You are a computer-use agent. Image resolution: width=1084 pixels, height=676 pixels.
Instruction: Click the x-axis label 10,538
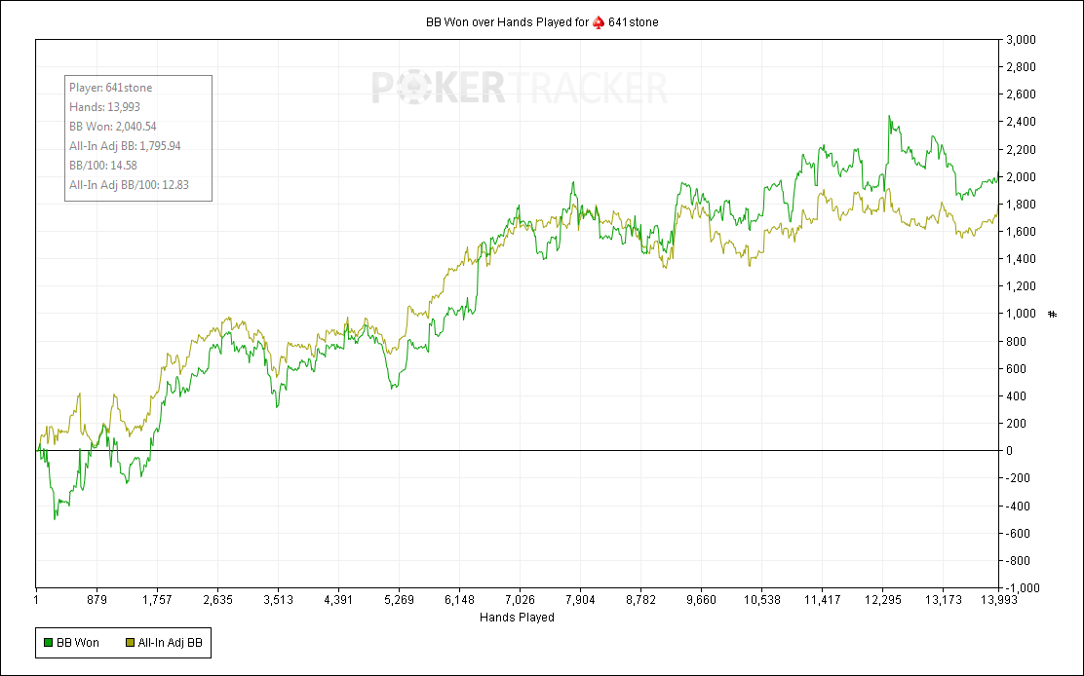click(x=762, y=600)
